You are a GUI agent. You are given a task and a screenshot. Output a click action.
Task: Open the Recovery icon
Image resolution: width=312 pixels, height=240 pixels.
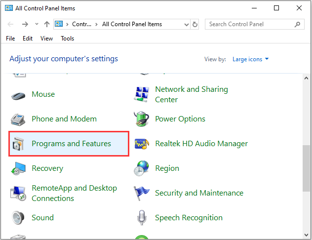coord(19,168)
